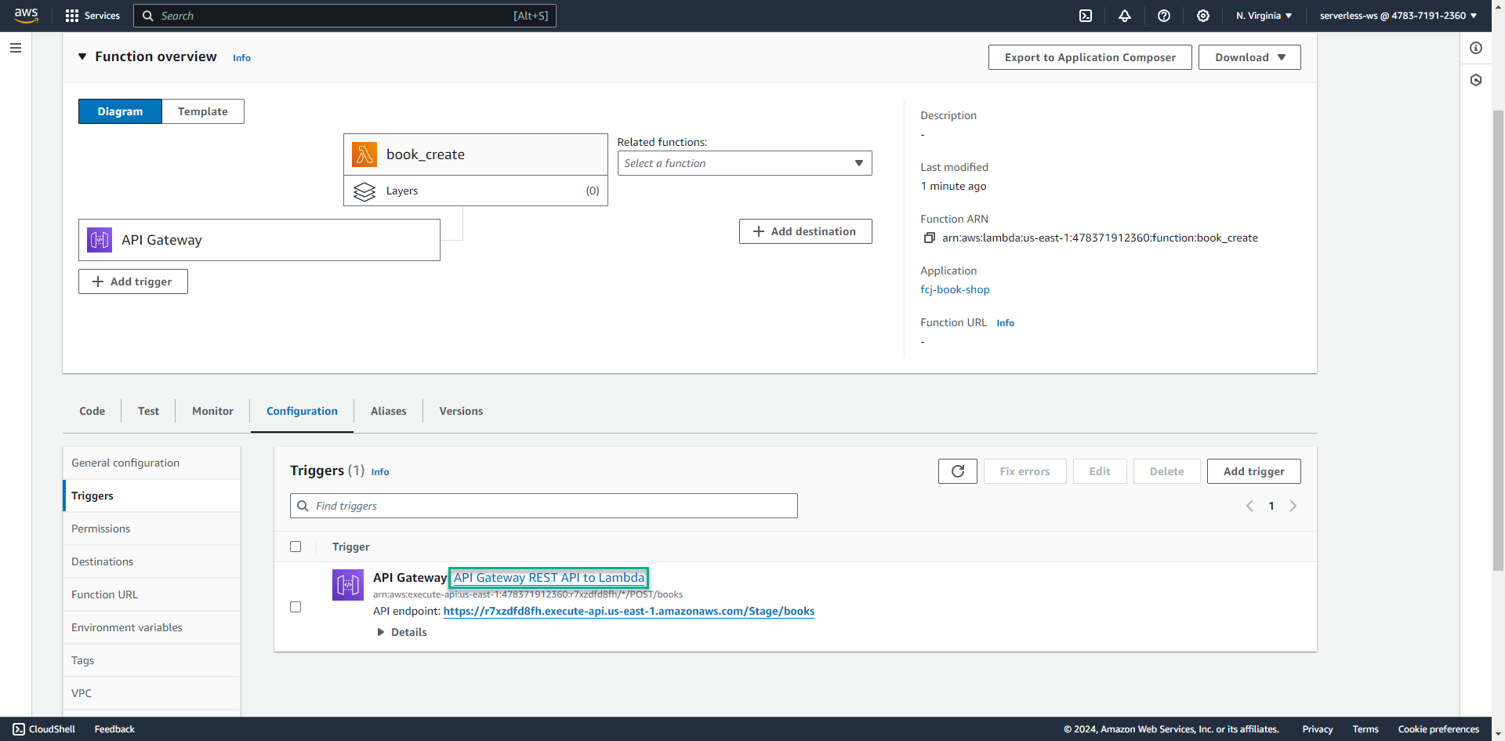
Task: Click the page vertical scrollbar
Action: pos(1498,341)
